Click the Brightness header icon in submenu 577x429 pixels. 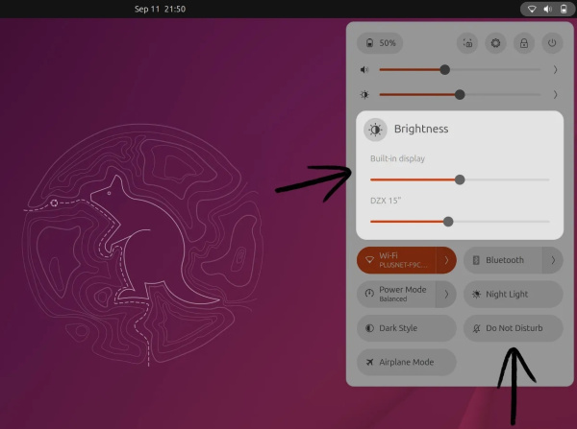tap(375, 130)
